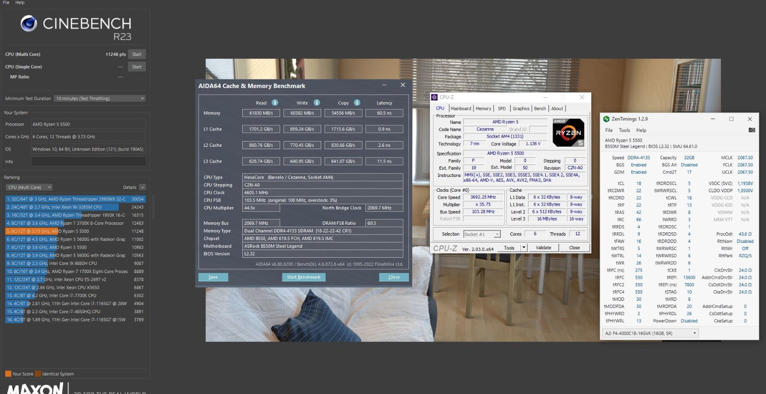Select Intel Xeon W-3265M ranking row
The image size is (766, 394).
[75, 207]
